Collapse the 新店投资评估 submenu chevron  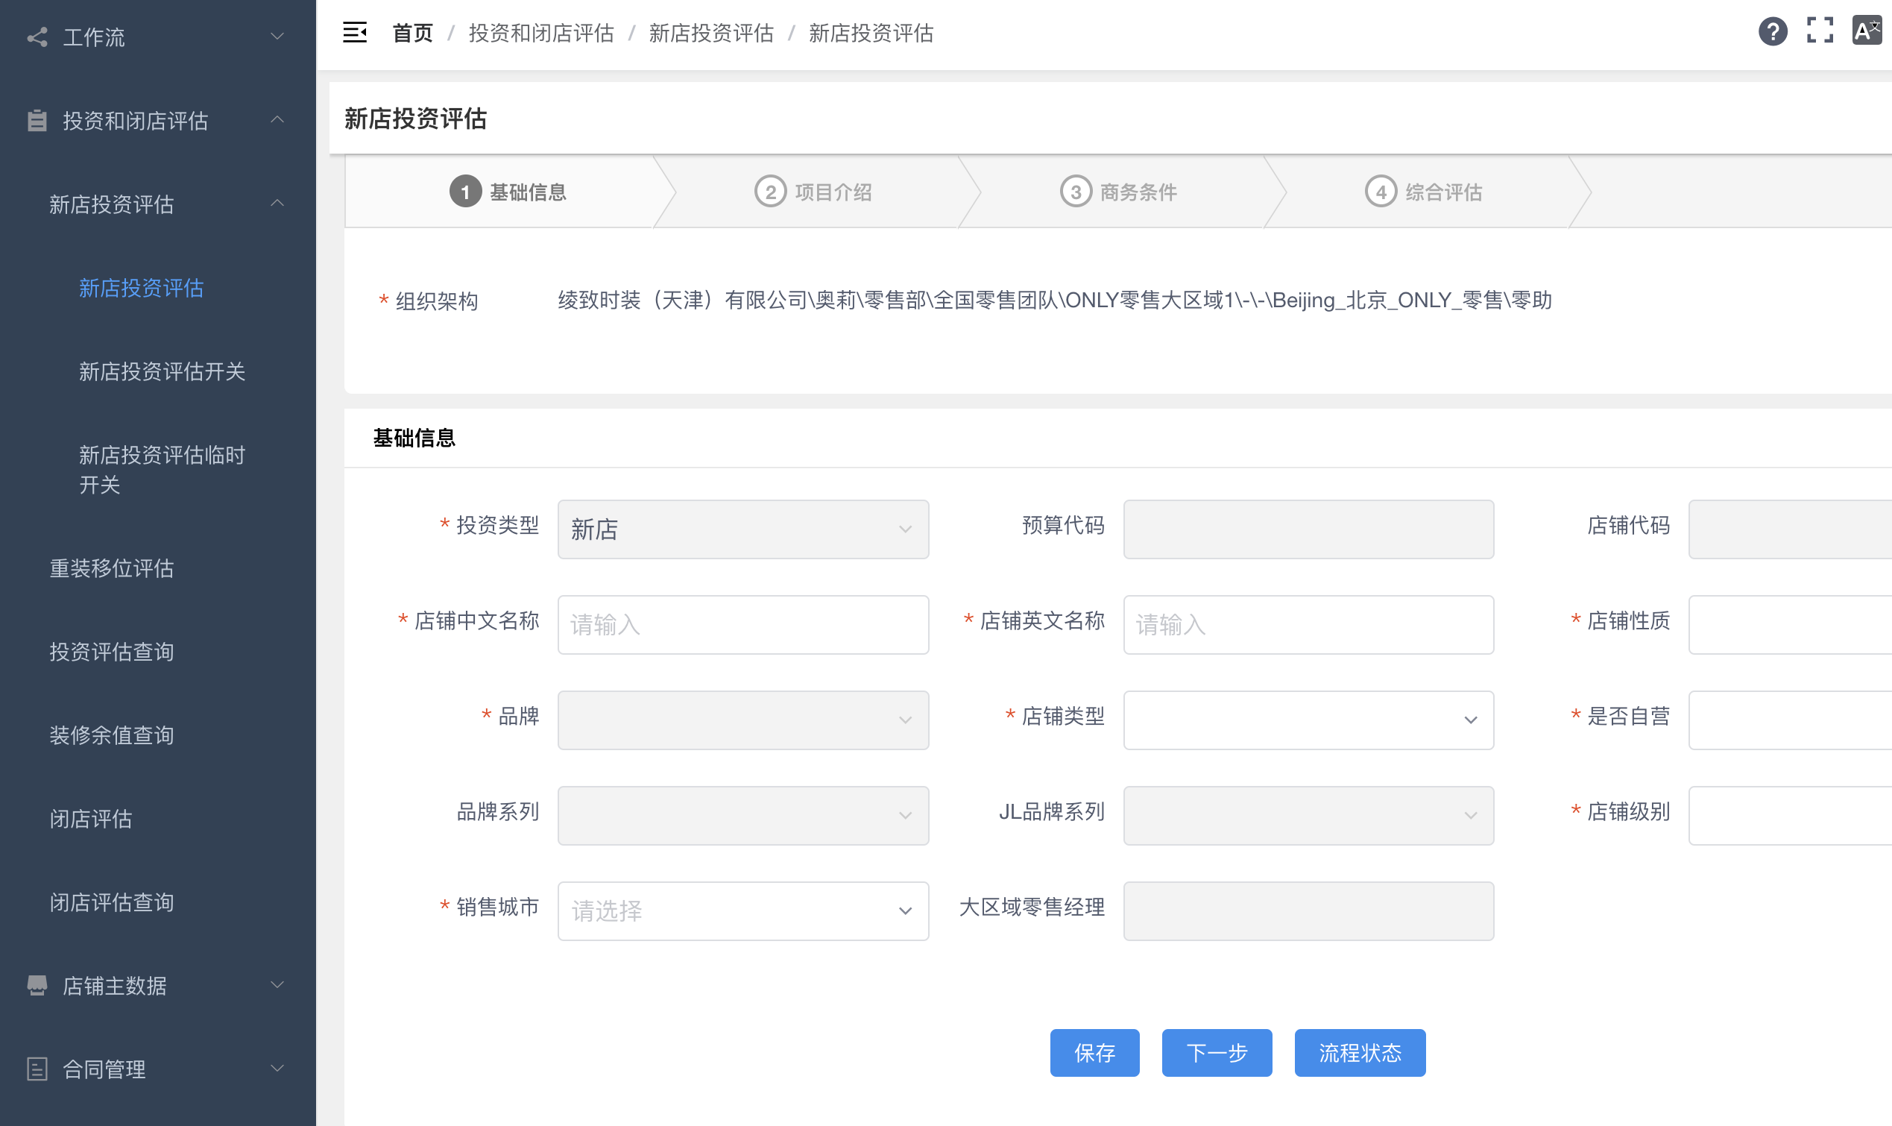pyautogui.click(x=277, y=204)
